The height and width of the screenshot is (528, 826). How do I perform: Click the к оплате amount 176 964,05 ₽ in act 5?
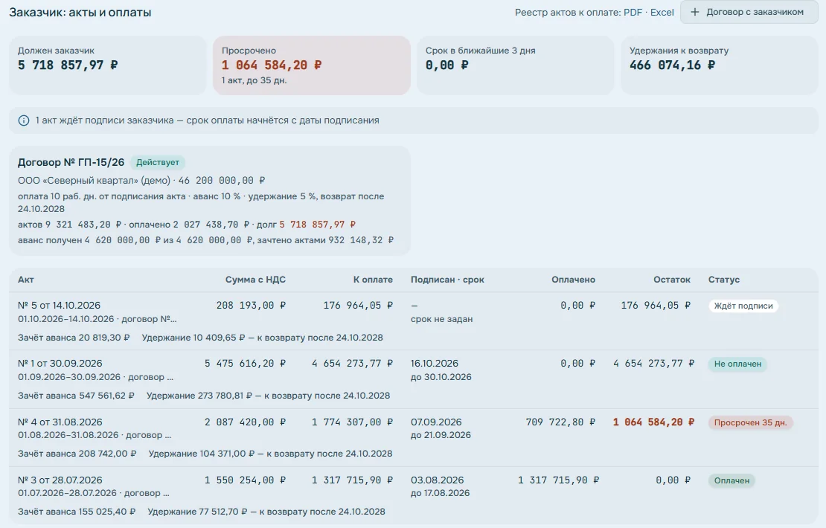pyautogui.click(x=358, y=306)
